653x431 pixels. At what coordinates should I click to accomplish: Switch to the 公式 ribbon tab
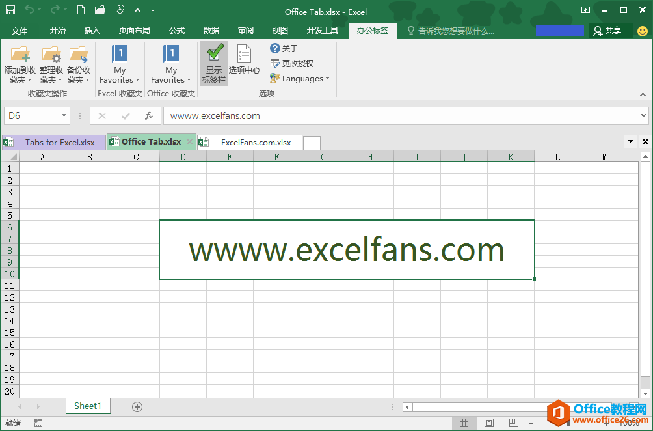click(x=176, y=31)
